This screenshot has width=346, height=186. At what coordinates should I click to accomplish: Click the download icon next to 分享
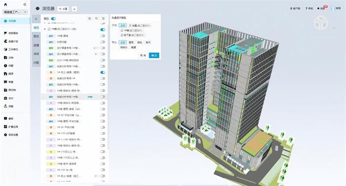point(74,9)
